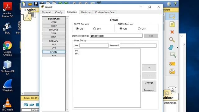Choose the Resize Shape tool

pyautogui.click(x=173, y=55)
